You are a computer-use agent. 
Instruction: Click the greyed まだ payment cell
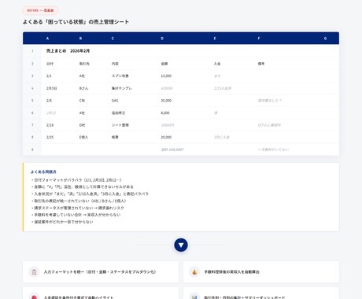[217, 76]
